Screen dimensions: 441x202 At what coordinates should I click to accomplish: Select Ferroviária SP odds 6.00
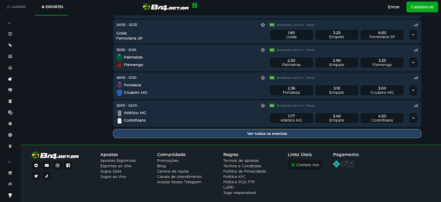(382, 35)
